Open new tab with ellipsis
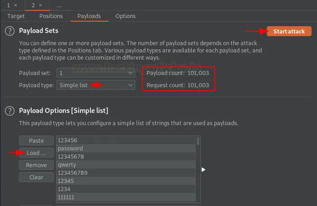Viewport: 317px width, 206px height. (59, 5)
